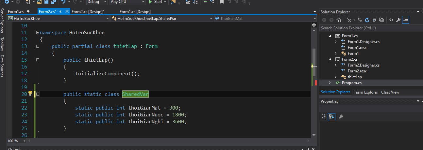The image size is (423, 150).
Task: Click the Home icon in Solution Explorer
Action: 339,20
